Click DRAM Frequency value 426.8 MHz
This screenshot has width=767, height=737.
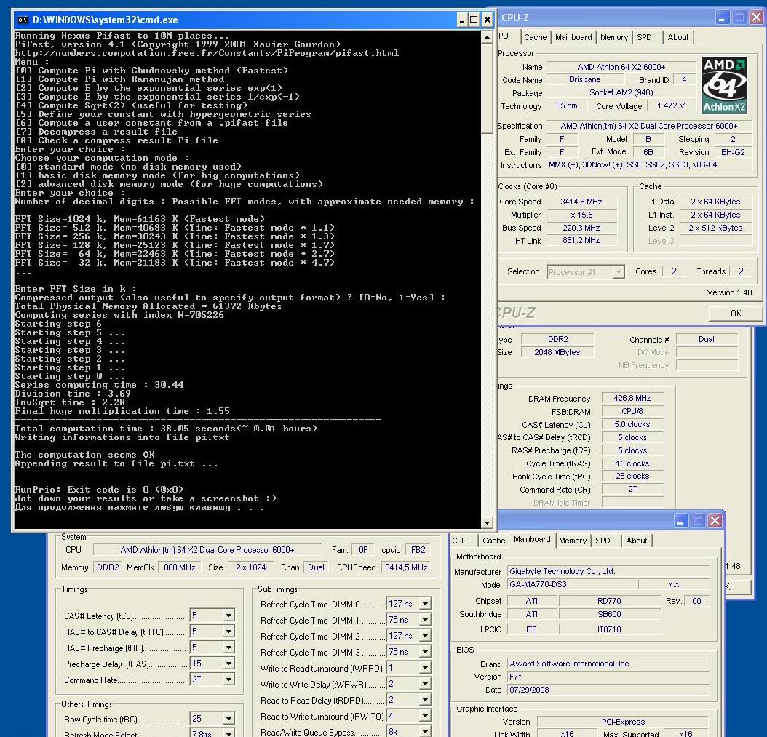click(632, 398)
